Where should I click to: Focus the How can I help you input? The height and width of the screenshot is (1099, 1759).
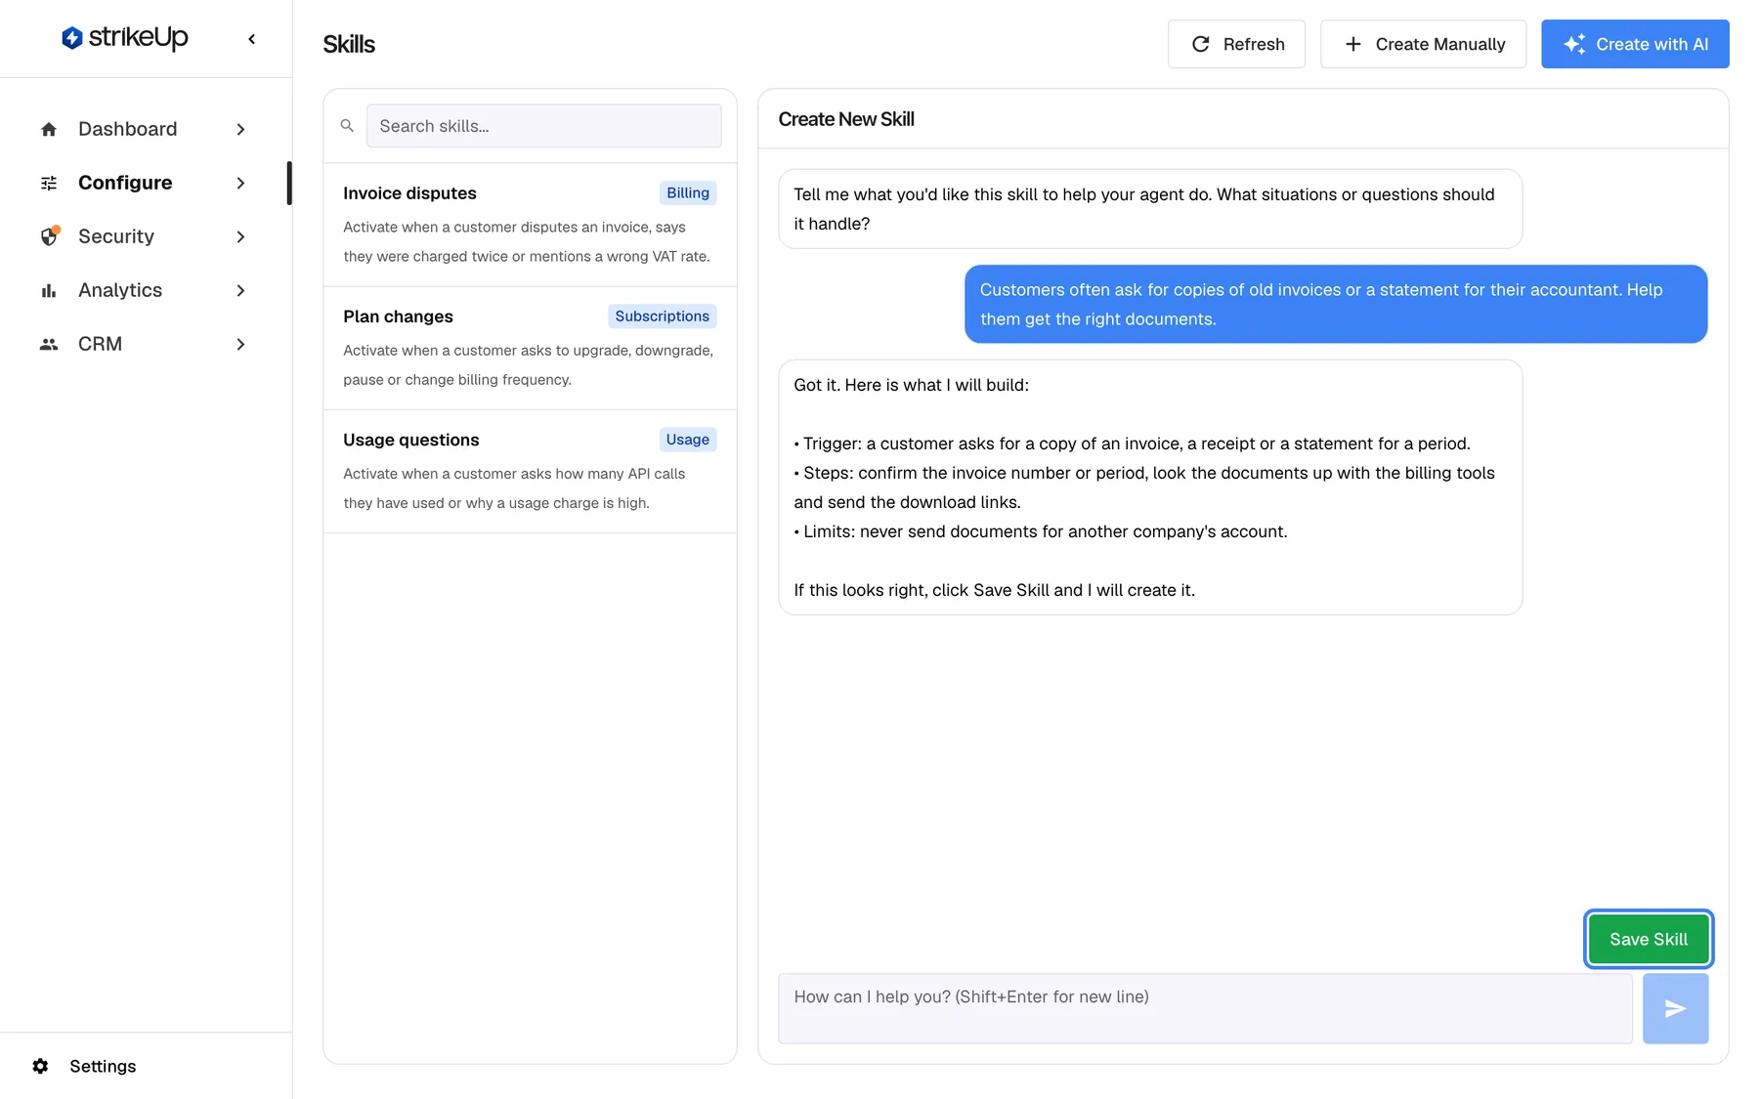click(1205, 1008)
